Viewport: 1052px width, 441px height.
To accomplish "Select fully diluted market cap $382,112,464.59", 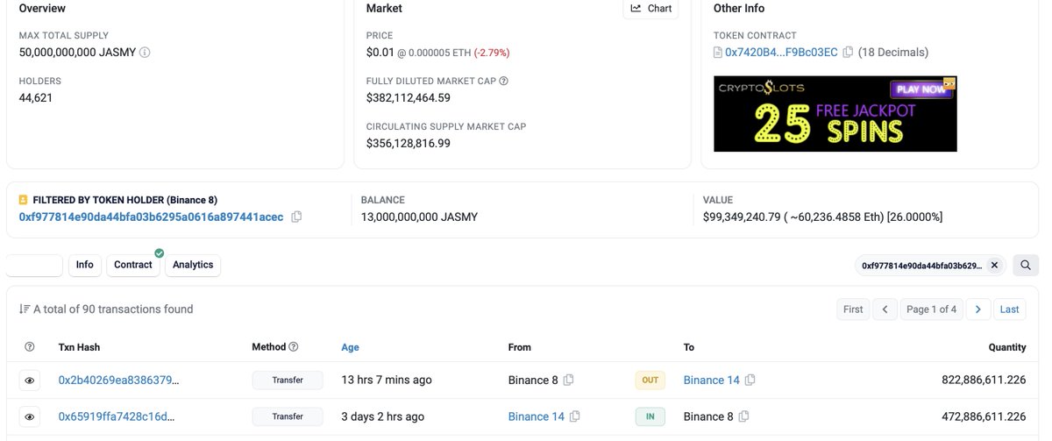I will click(x=408, y=98).
